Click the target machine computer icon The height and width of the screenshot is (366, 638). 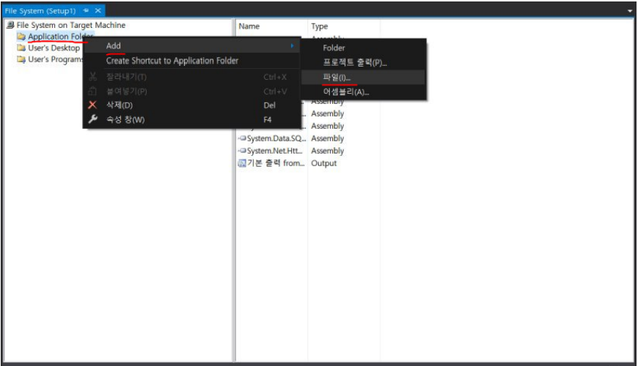point(10,25)
